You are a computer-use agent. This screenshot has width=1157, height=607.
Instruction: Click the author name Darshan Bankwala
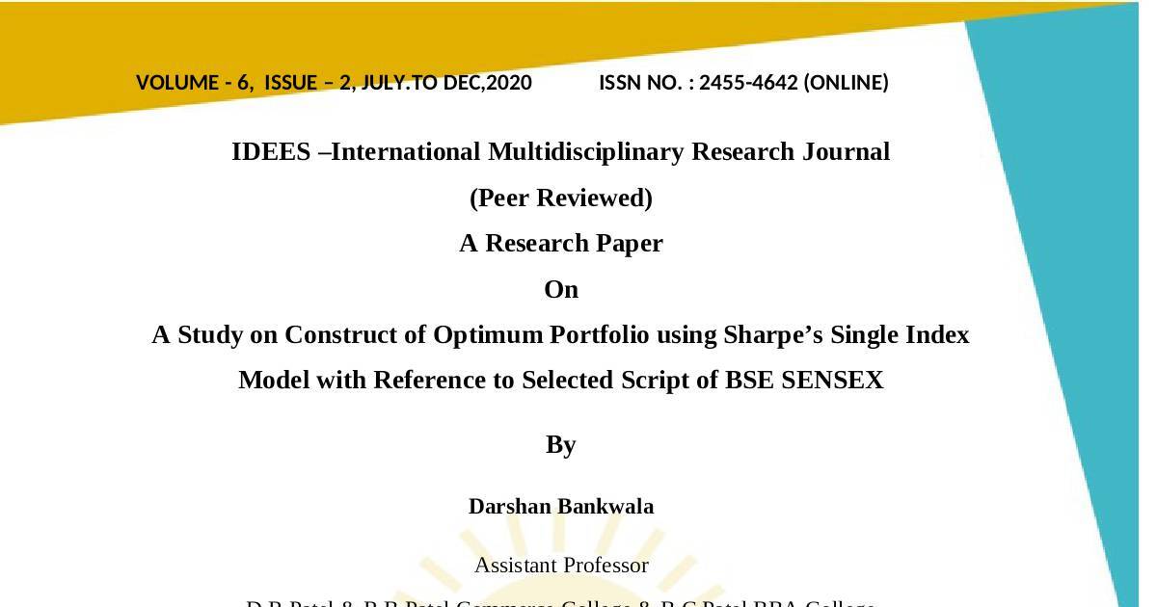point(560,507)
